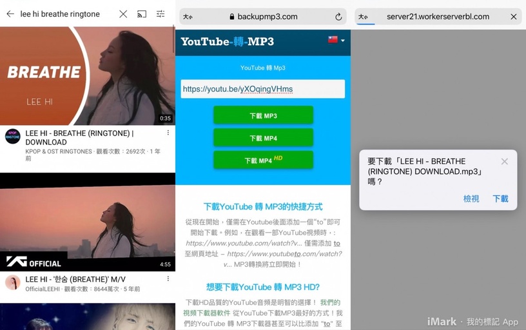526x330 pixels.
Task: Click the underlined 'to' link after 僅需添加
Action: [x=336, y=243]
